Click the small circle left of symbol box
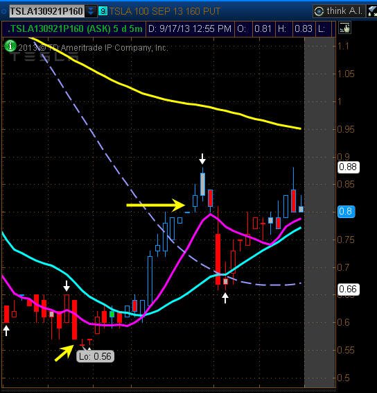Image resolution: width=377 pixels, height=393 pixels. [x=3, y=11]
